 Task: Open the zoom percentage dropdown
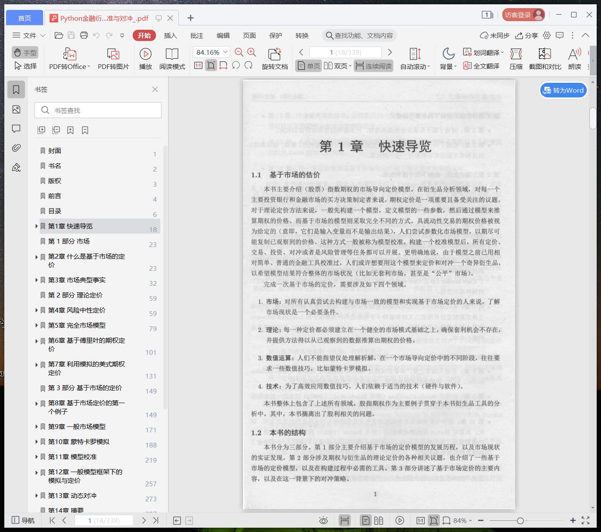coord(226,52)
